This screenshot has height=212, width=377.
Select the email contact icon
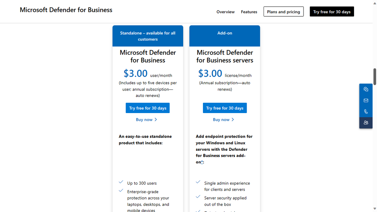(x=366, y=100)
